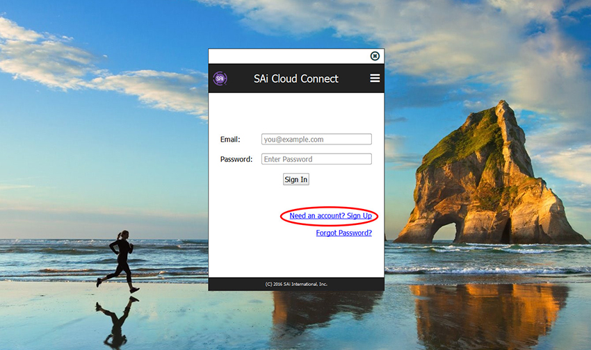Click the Sign In button
The width and height of the screenshot is (591, 350).
coord(296,180)
